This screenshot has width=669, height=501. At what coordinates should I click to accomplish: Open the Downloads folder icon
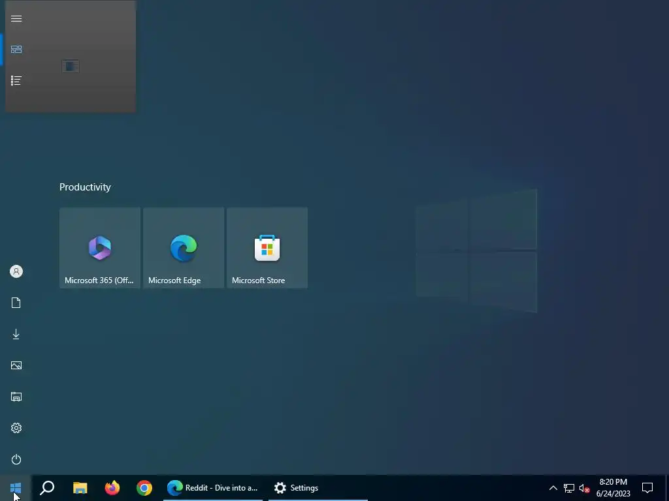[16, 334]
